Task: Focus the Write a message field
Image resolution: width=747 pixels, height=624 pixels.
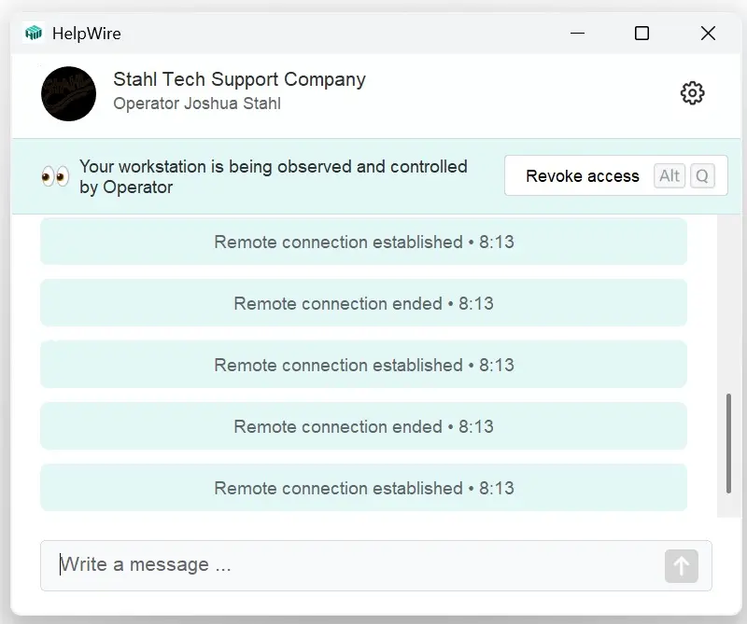Action: tap(376, 565)
